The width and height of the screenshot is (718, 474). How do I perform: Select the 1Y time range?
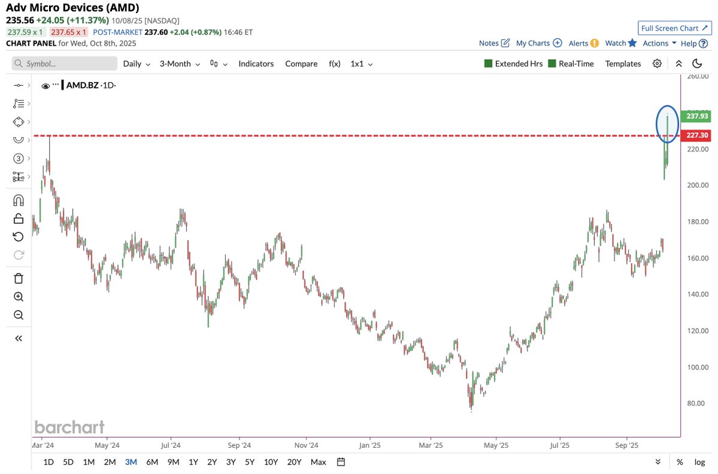tap(193, 462)
